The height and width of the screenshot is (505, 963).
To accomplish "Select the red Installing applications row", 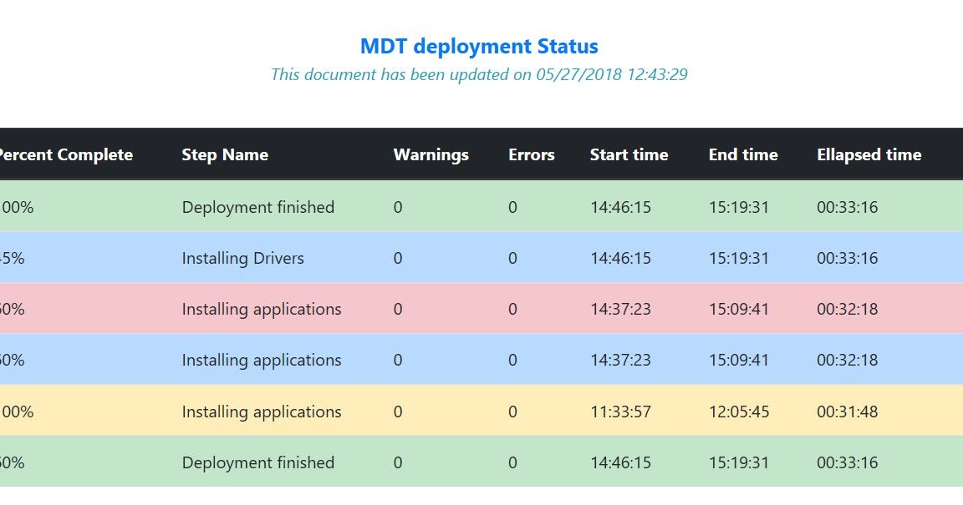I will pos(261,309).
